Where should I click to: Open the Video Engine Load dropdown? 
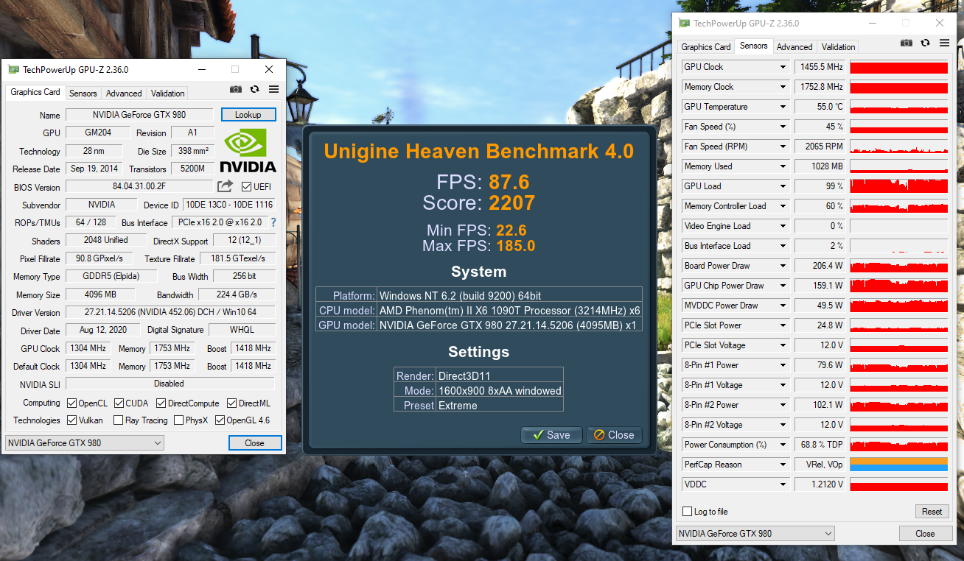pyautogui.click(x=783, y=226)
